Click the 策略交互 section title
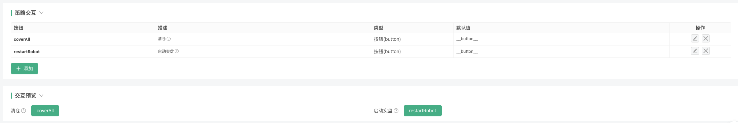This screenshot has height=123, width=738. (x=26, y=13)
